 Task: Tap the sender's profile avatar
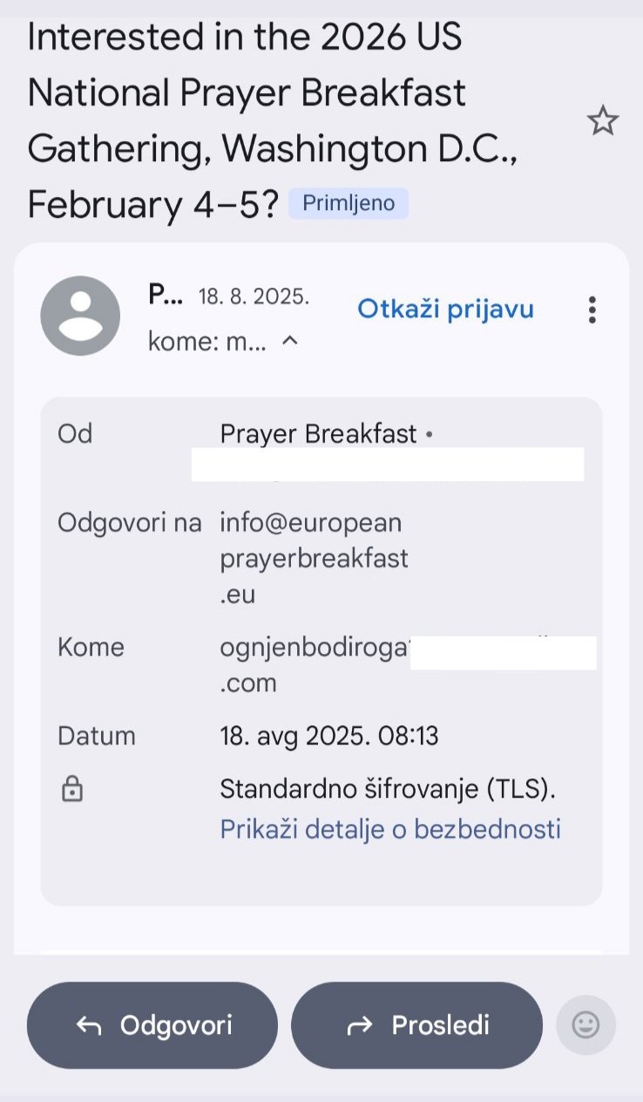coord(80,315)
